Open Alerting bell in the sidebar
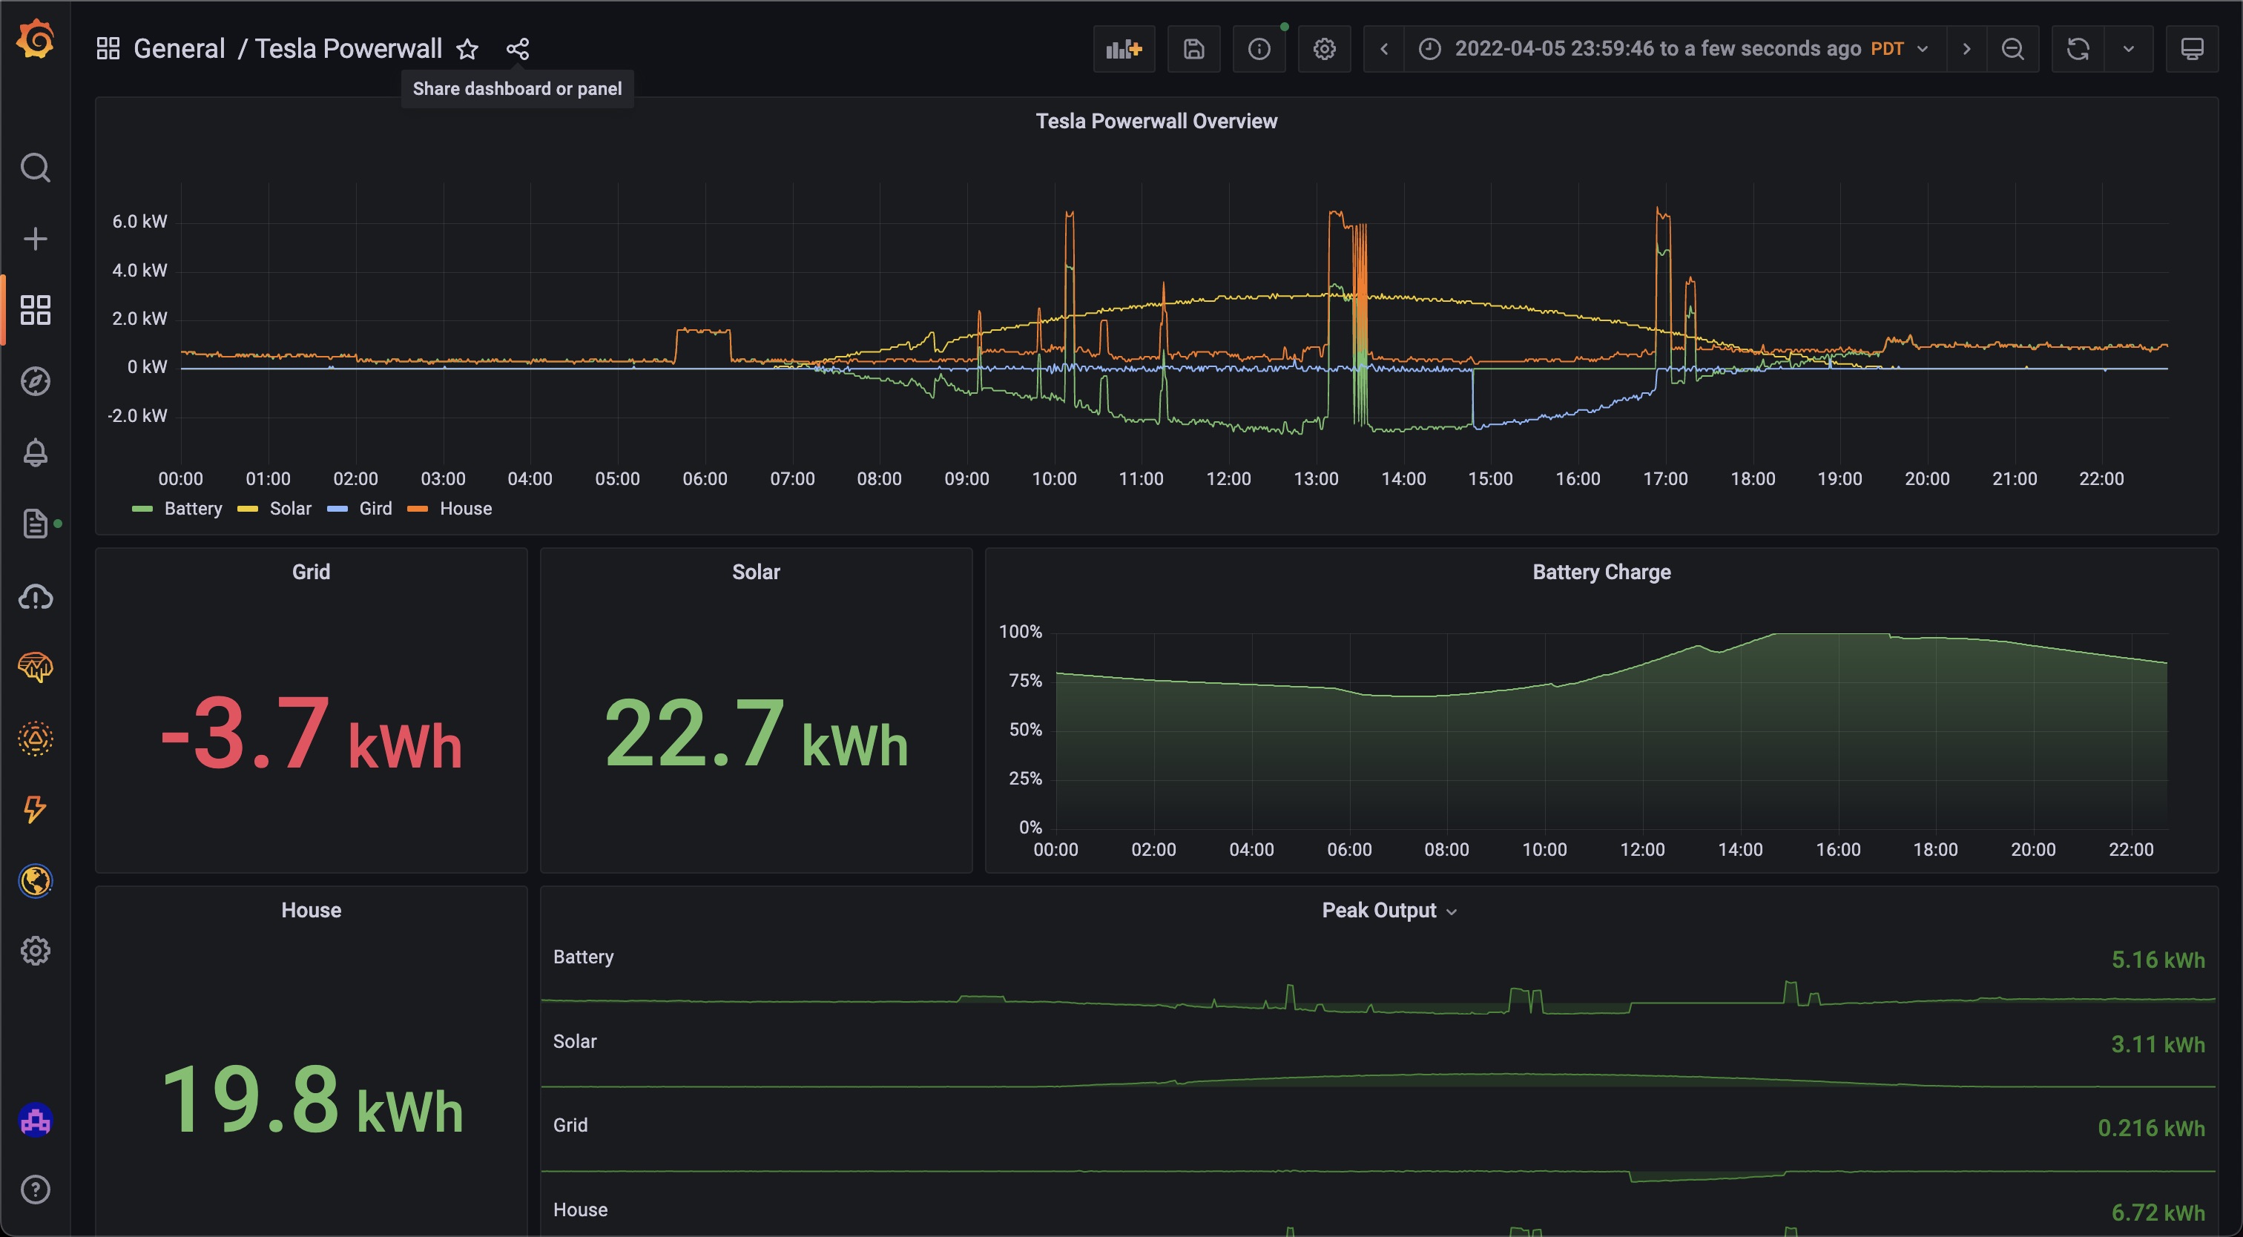Viewport: 2243px width, 1237px height. click(35, 452)
